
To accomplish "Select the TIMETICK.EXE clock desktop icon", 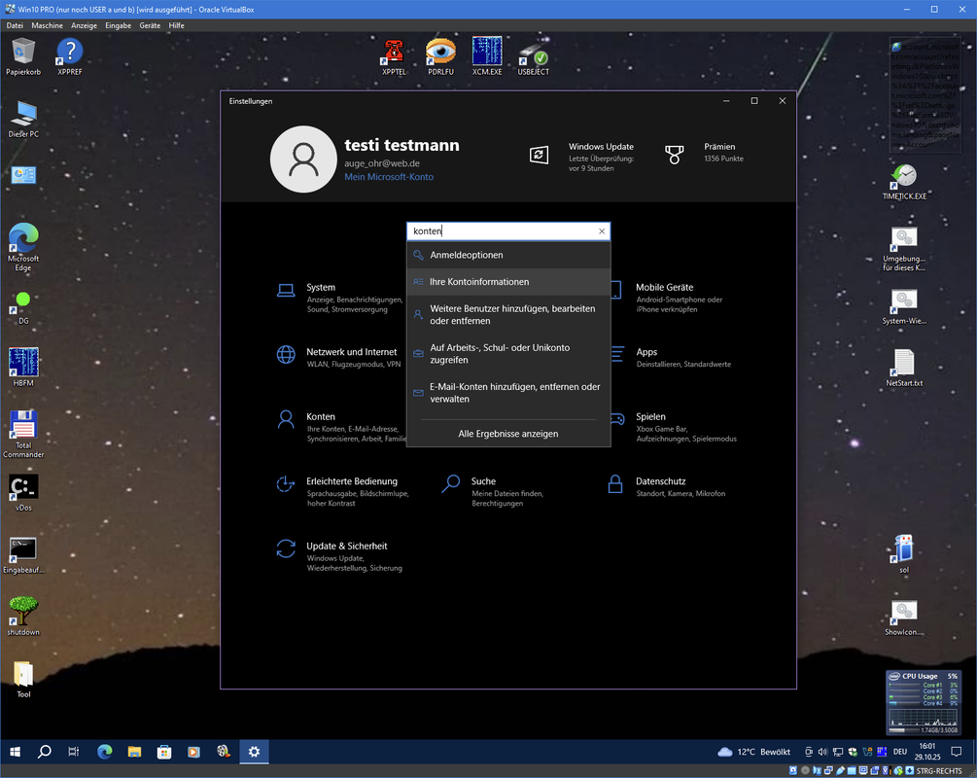I will (x=904, y=182).
